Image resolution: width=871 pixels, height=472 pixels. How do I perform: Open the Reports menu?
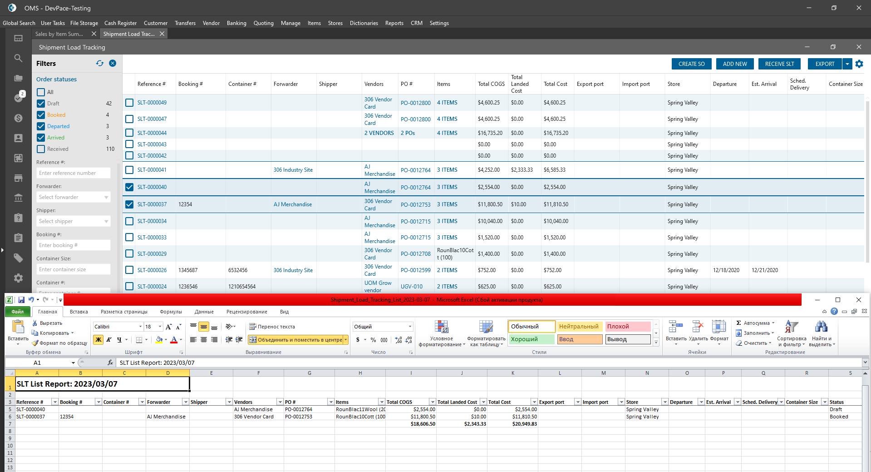coord(394,23)
